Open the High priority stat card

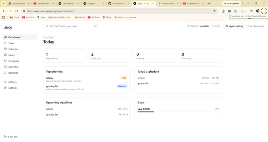tap(65, 56)
